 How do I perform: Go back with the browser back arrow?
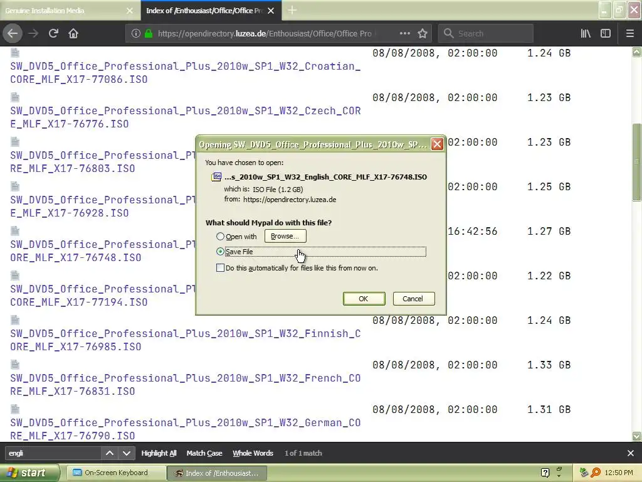[x=13, y=34]
